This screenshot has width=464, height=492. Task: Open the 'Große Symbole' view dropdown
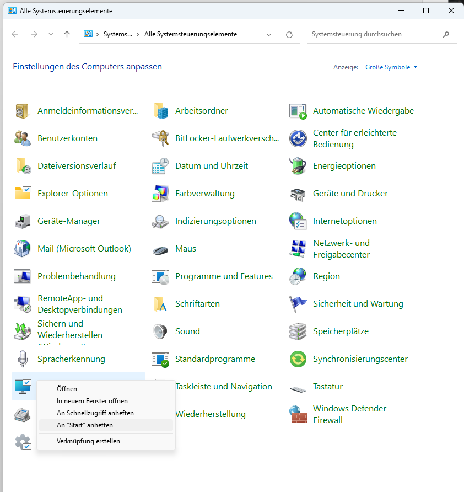coord(391,67)
